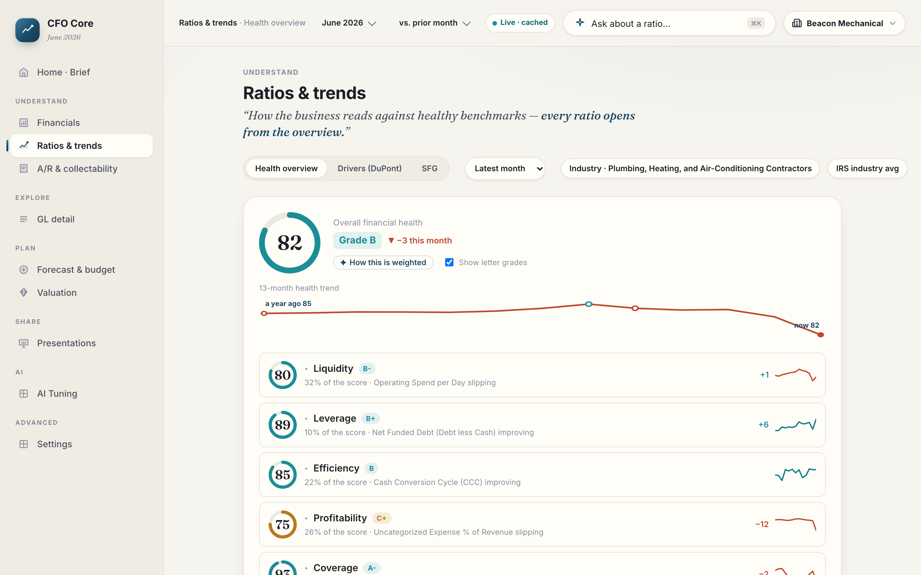Click the Grade B badge
This screenshot has height=575, width=921.
pyautogui.click(x=357, y=240)
